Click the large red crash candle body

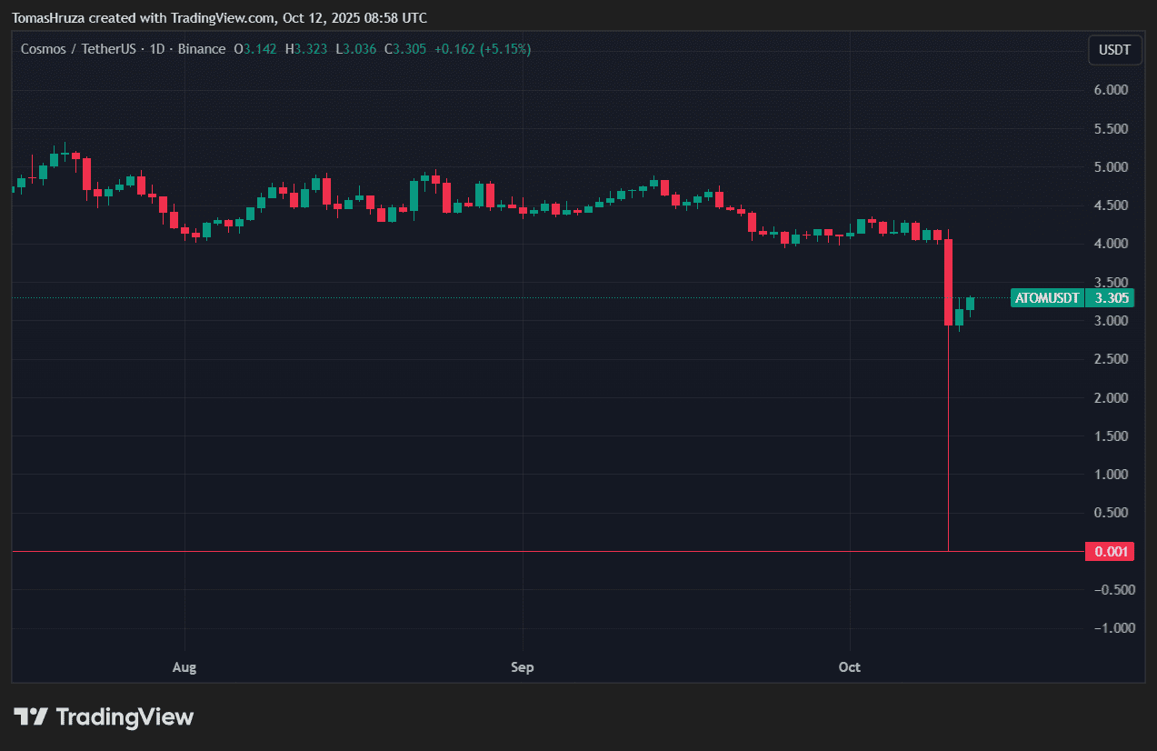click(948, 282)
